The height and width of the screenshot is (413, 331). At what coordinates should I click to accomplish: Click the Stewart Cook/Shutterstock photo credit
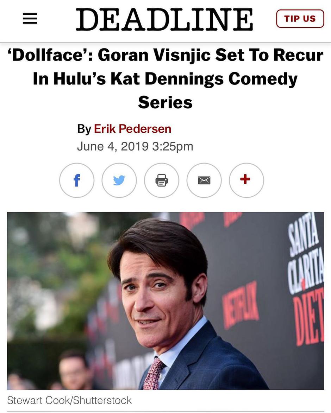pos(69,400)
